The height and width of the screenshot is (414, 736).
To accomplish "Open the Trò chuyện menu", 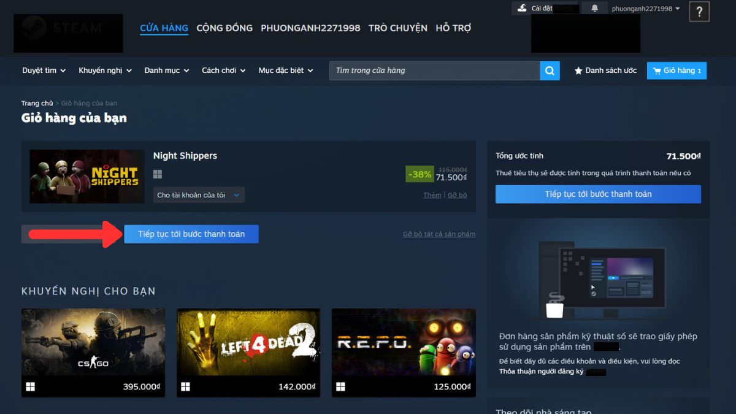I will tap(397, 28).
